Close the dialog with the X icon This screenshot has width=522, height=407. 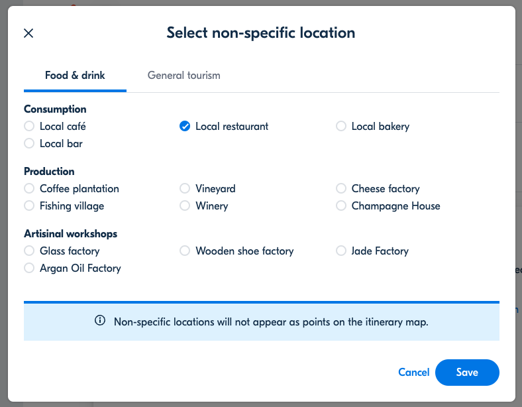[28, 33]
